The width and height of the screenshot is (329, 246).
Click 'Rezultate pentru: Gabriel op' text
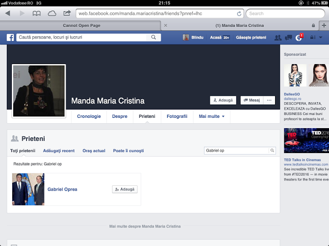38,164
